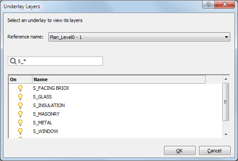Image resolution: width=238 pixels, height=161 pixels.
Task: Click the lightbulb icon beside S_WINDOW
Action: (x=20, y=131)
